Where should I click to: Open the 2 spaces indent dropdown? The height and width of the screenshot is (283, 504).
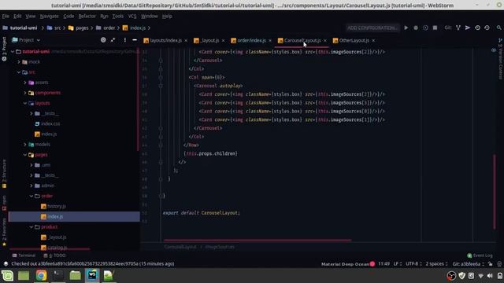pos(436,264)
